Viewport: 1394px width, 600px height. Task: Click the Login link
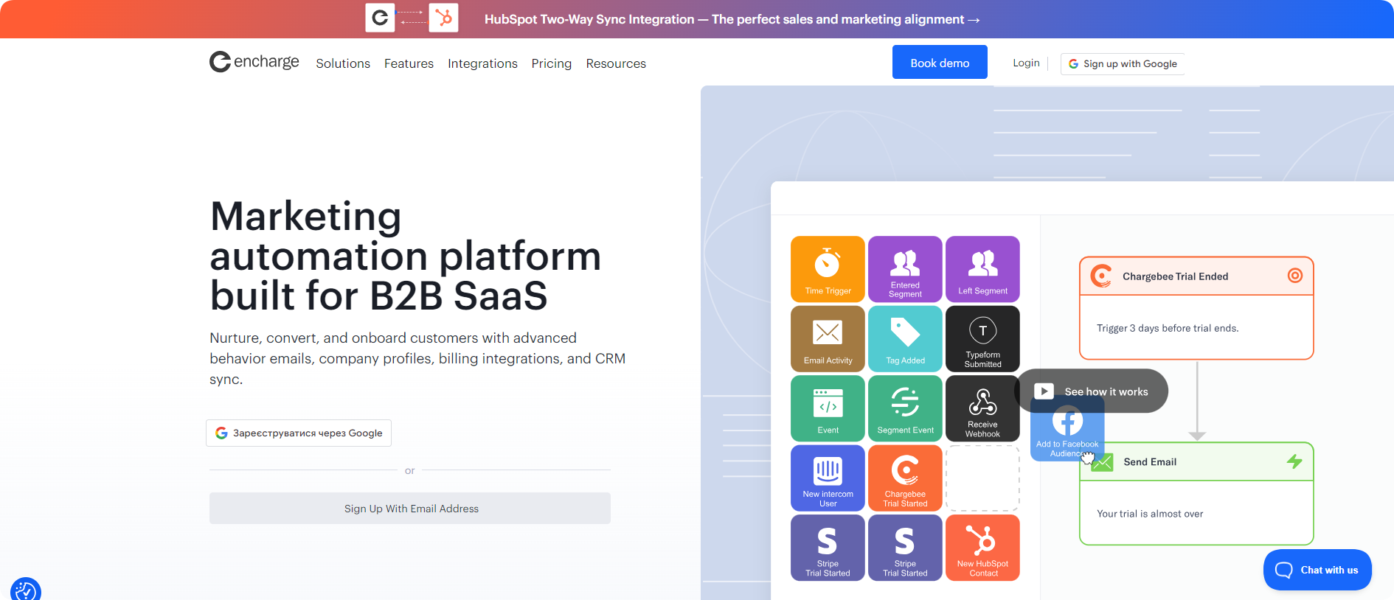coord(1026,63)
